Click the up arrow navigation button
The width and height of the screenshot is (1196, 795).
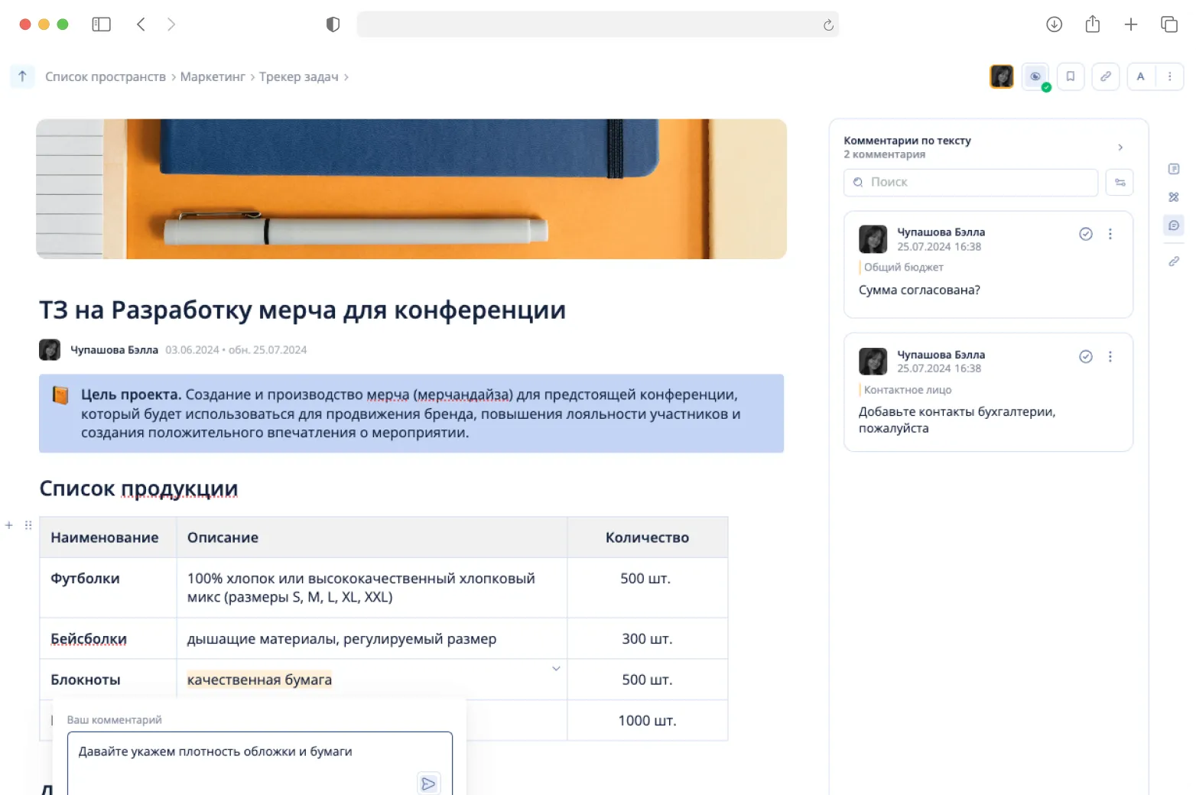pos(22,76)
